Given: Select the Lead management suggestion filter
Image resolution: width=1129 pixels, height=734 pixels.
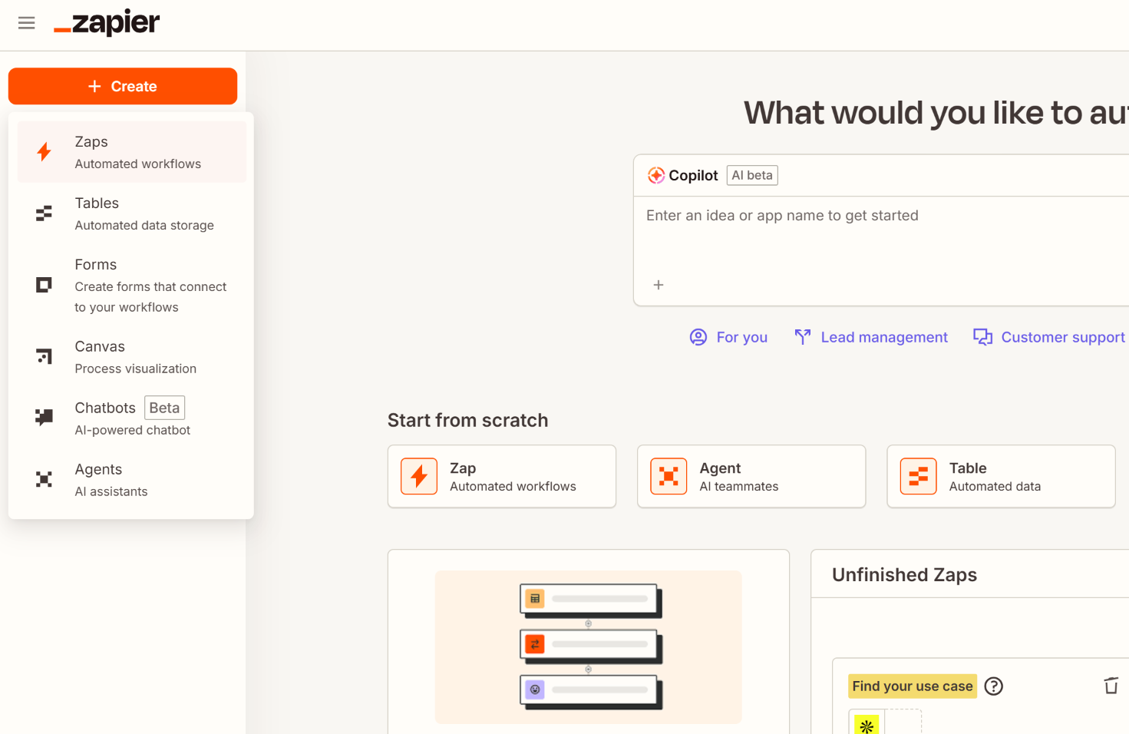Looking at the screenshot, I should coord(871,337).
